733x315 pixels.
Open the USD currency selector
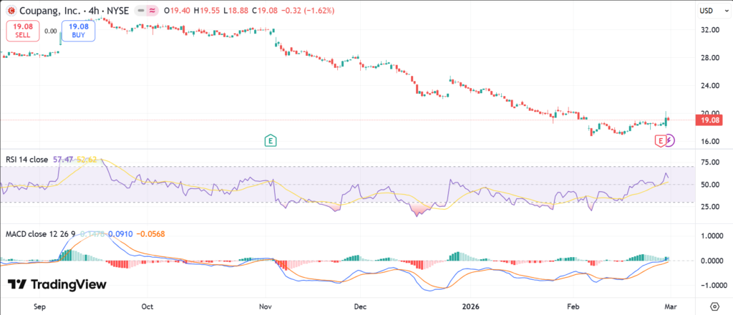point(705,10)
